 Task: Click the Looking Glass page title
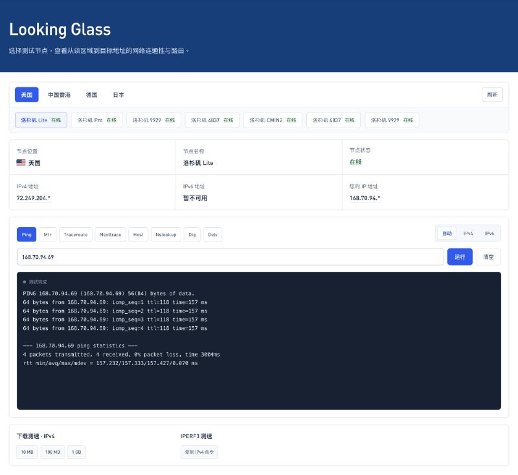tap(60, 29)
